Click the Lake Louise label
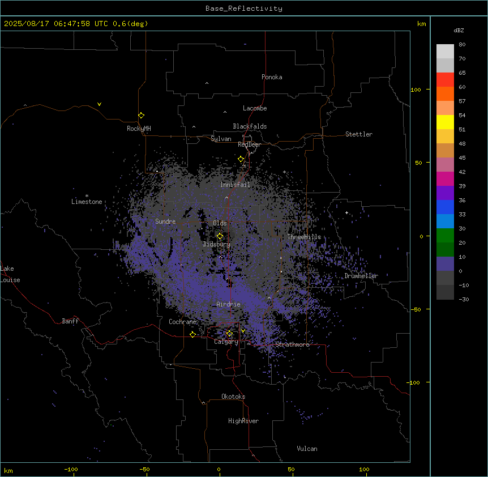The image size is (488, 477). (10, 274)
